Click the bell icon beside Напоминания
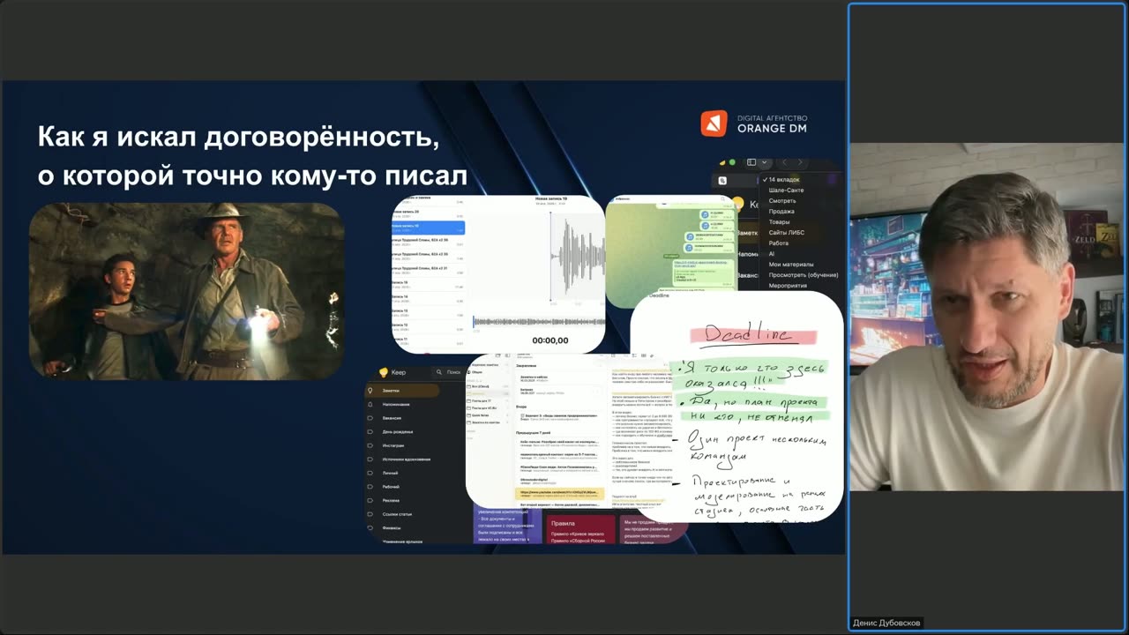Image resolution: width=1129 pixels, height=635 pixels. pos(370,404)
